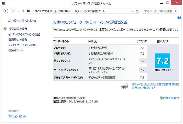Open ディスク クリーンアップを開く link

click(x=22, y=45)
